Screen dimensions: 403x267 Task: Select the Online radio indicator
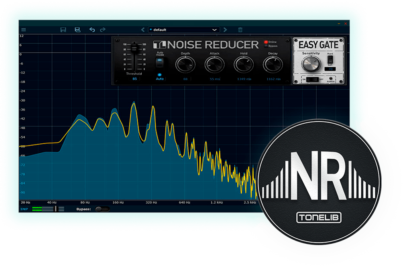tap(266, 42)
